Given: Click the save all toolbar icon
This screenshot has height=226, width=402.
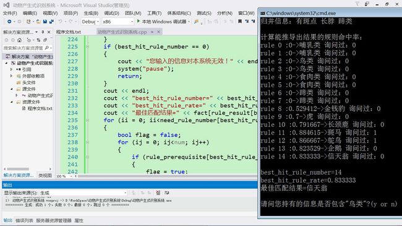Looking at the screenshot, I should tap(51, 22).
